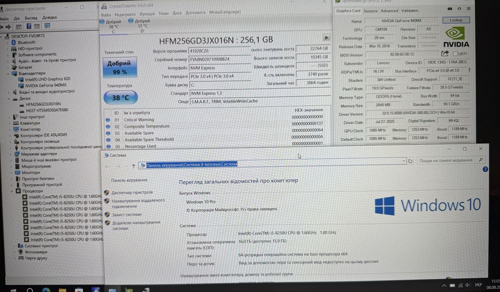Click the search magnifier in Control Panel search

click(480, 159)
